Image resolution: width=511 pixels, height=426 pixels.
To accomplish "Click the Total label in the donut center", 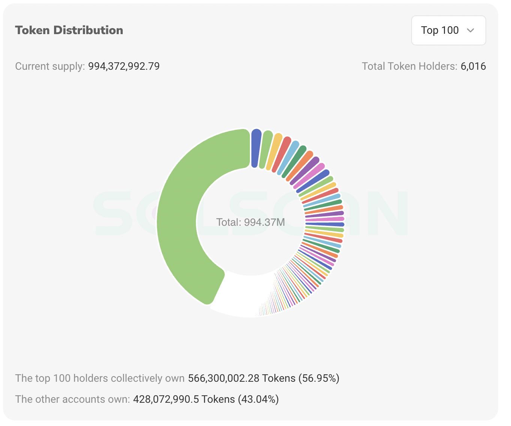I will tap(251, 222).
